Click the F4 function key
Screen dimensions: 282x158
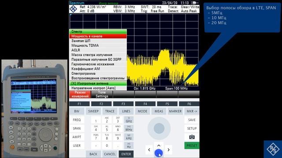pyautogui.click(x=145, y=104)
